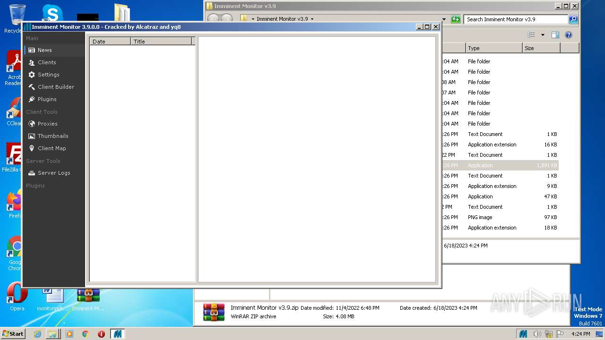
Task: Open Imminent-M... archive on desktop
Action: 88,298
